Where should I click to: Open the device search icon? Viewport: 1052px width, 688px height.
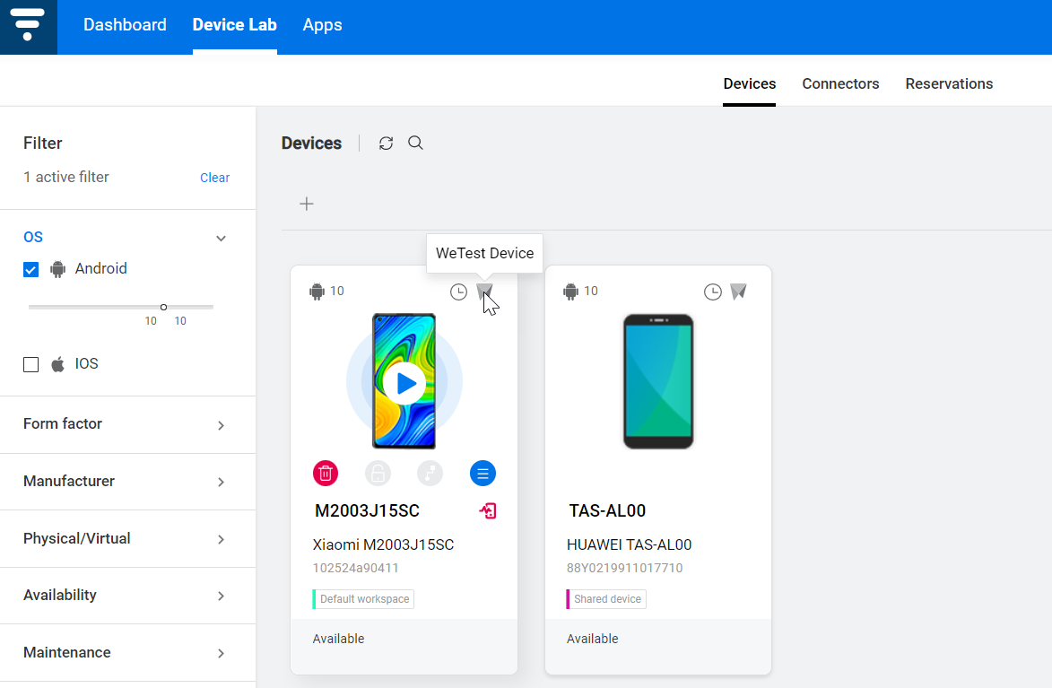pyautogui.click(x=415, y=144)
